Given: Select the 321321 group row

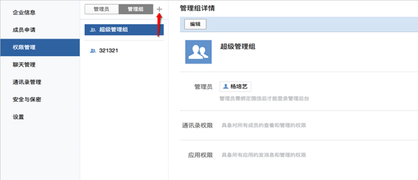Looking at the screenshot, I should click(124, 50).
